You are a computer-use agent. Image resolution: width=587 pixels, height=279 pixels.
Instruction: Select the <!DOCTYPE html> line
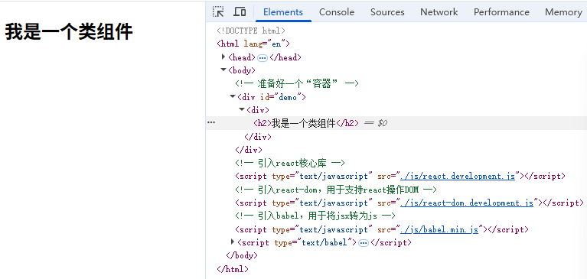(251, 31)
